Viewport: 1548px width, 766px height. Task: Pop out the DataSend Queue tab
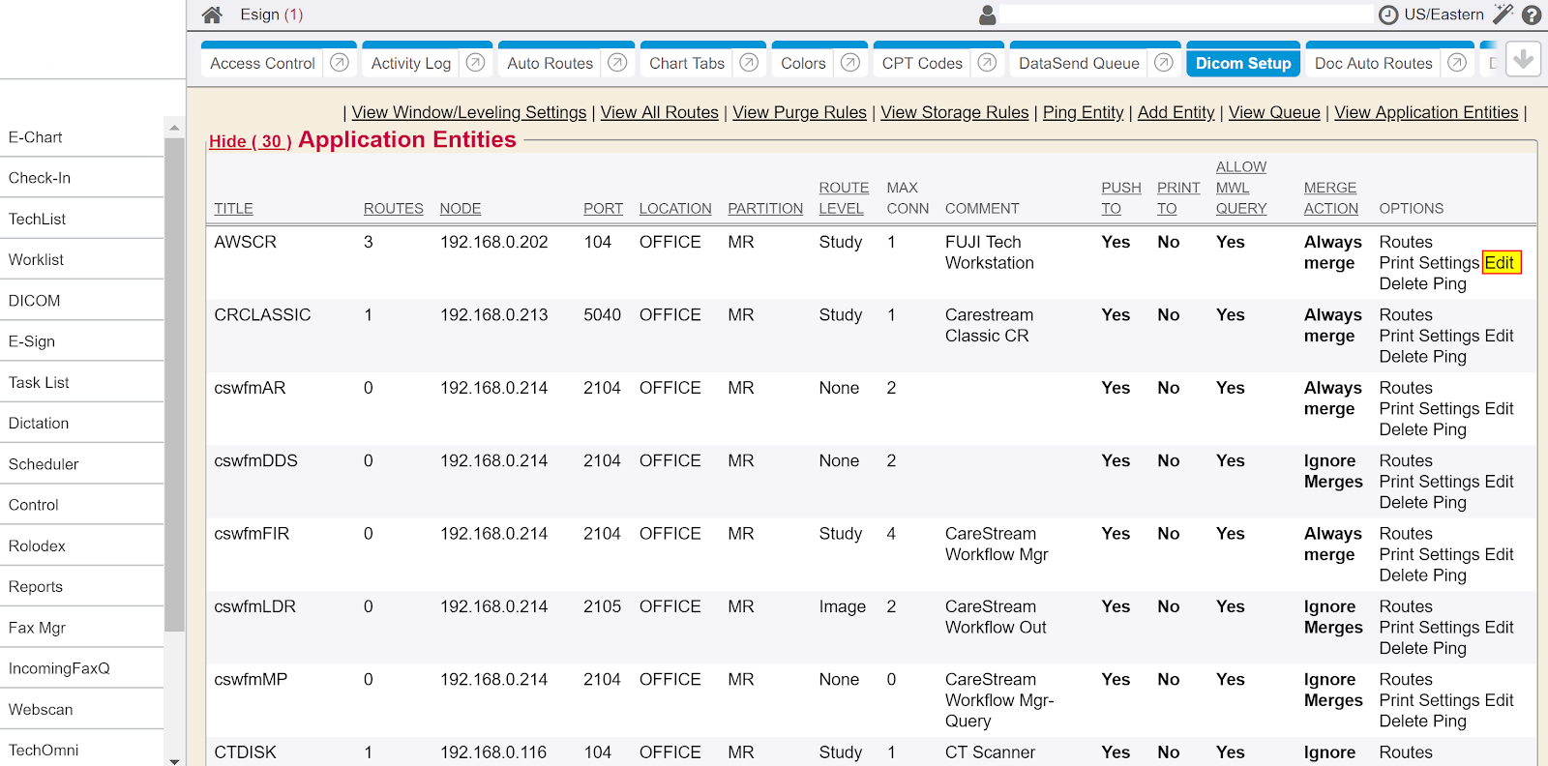tap(1164, 63)
